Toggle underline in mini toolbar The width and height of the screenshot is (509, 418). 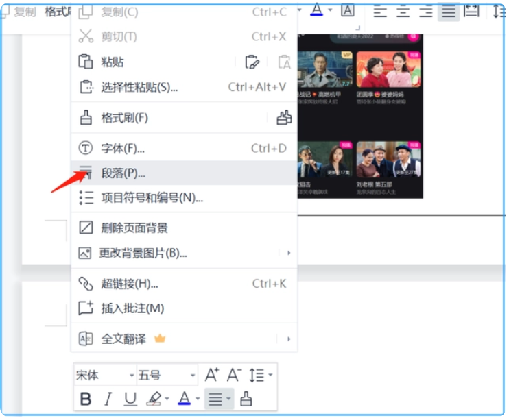[x=130, y=399]
